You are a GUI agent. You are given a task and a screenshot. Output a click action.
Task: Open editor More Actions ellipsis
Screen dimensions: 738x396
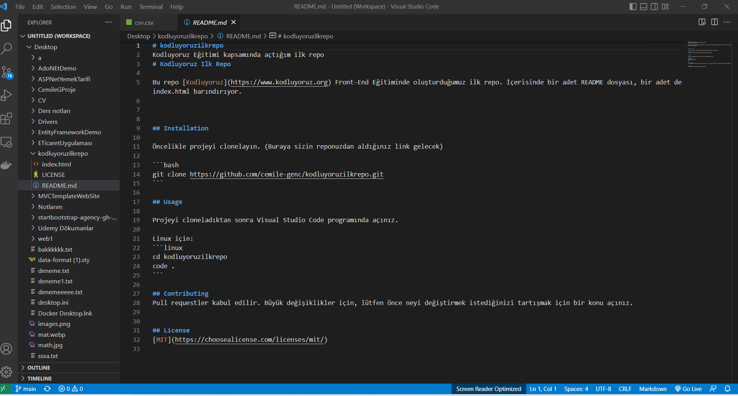[x=727, y=22]
